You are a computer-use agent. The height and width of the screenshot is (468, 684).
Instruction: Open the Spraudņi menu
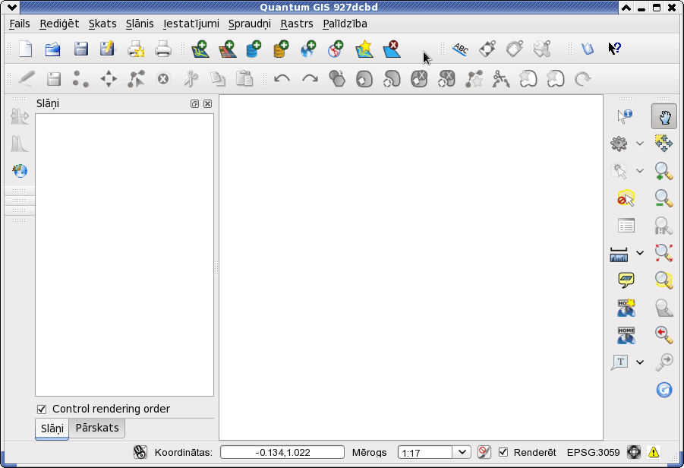[250, 24]
